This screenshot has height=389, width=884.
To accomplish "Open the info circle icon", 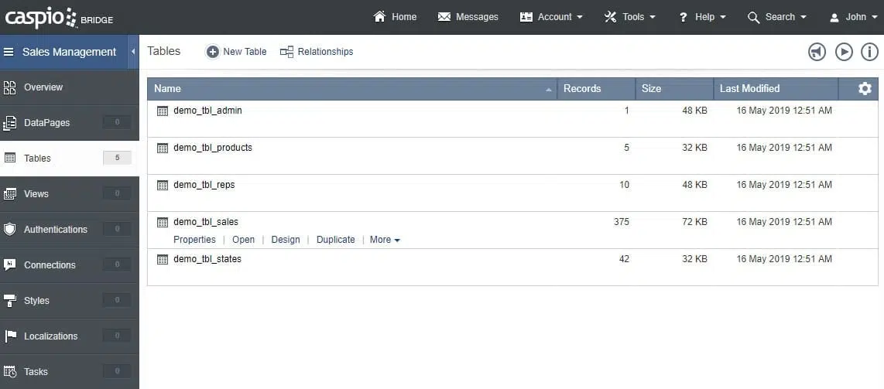I will tap(870, 52).
